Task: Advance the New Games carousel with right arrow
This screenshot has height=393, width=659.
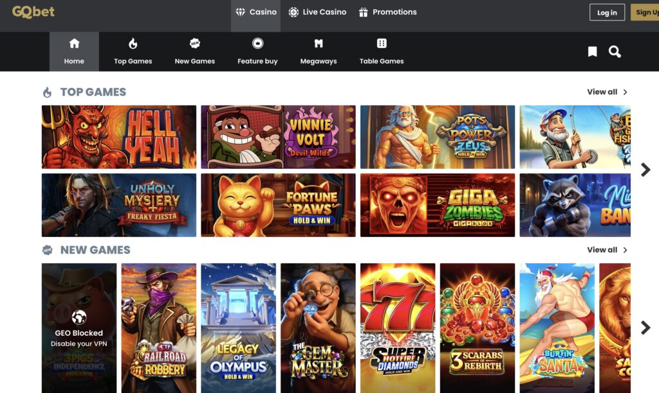Action: [x=645, y=327]
